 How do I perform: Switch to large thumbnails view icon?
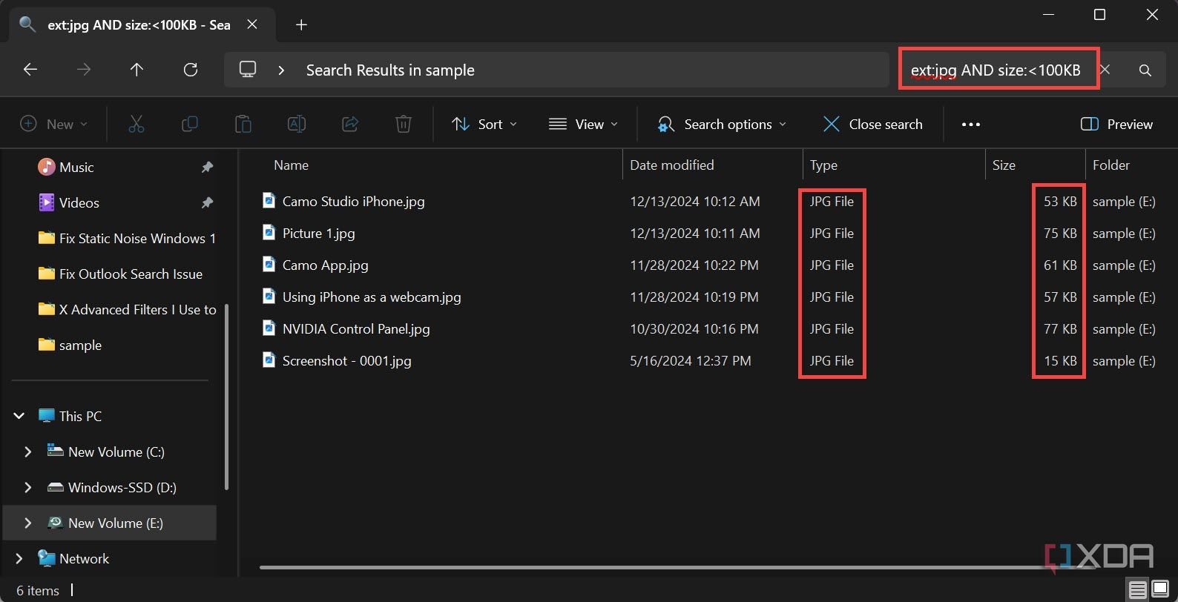click(1160, 590)
